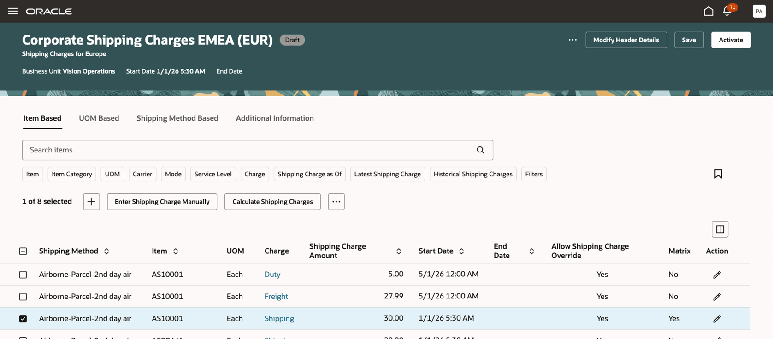Activate the draft charge list
Image resolution: width=773 pixels, height=339 pixels.
pyautogui.click(x=731, y=40)
